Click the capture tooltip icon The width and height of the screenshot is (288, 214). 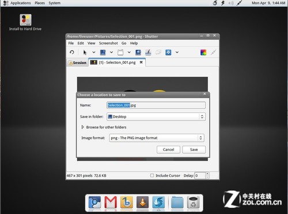coord(148,52)
